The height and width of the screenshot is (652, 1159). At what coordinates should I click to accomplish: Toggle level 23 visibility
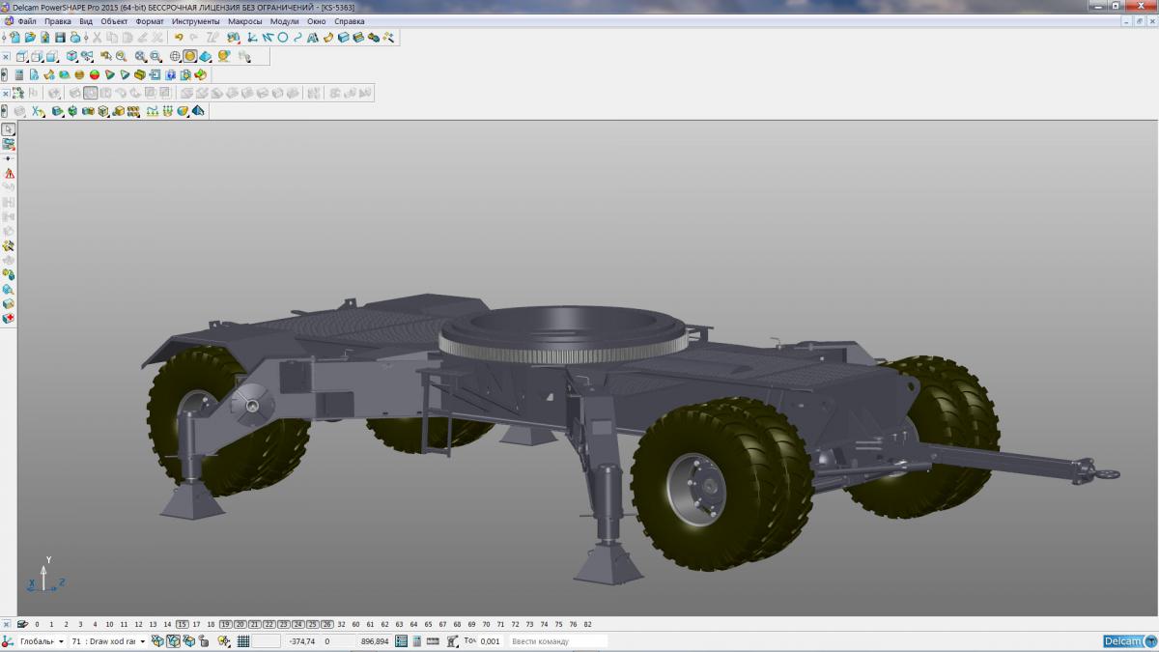[283, 624]
